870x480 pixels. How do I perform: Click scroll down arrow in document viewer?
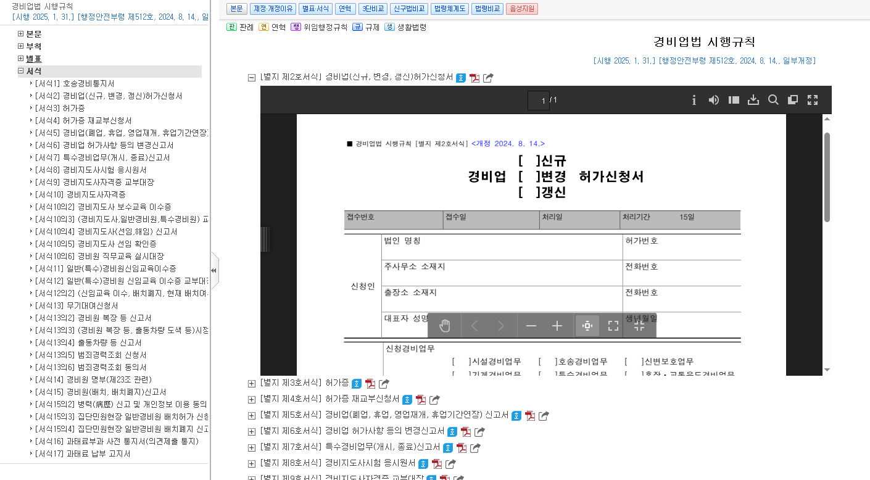pyautogui.click(x=827, y=370)
